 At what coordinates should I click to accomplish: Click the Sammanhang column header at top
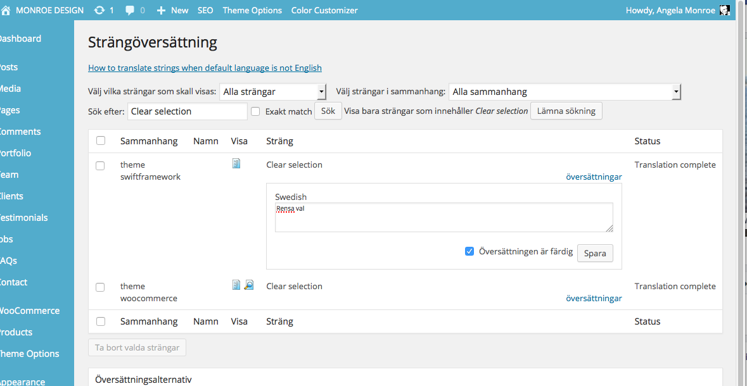149,141
